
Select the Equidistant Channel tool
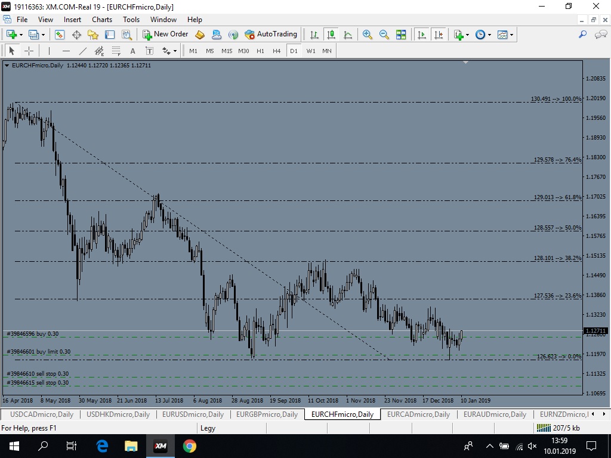100,51
